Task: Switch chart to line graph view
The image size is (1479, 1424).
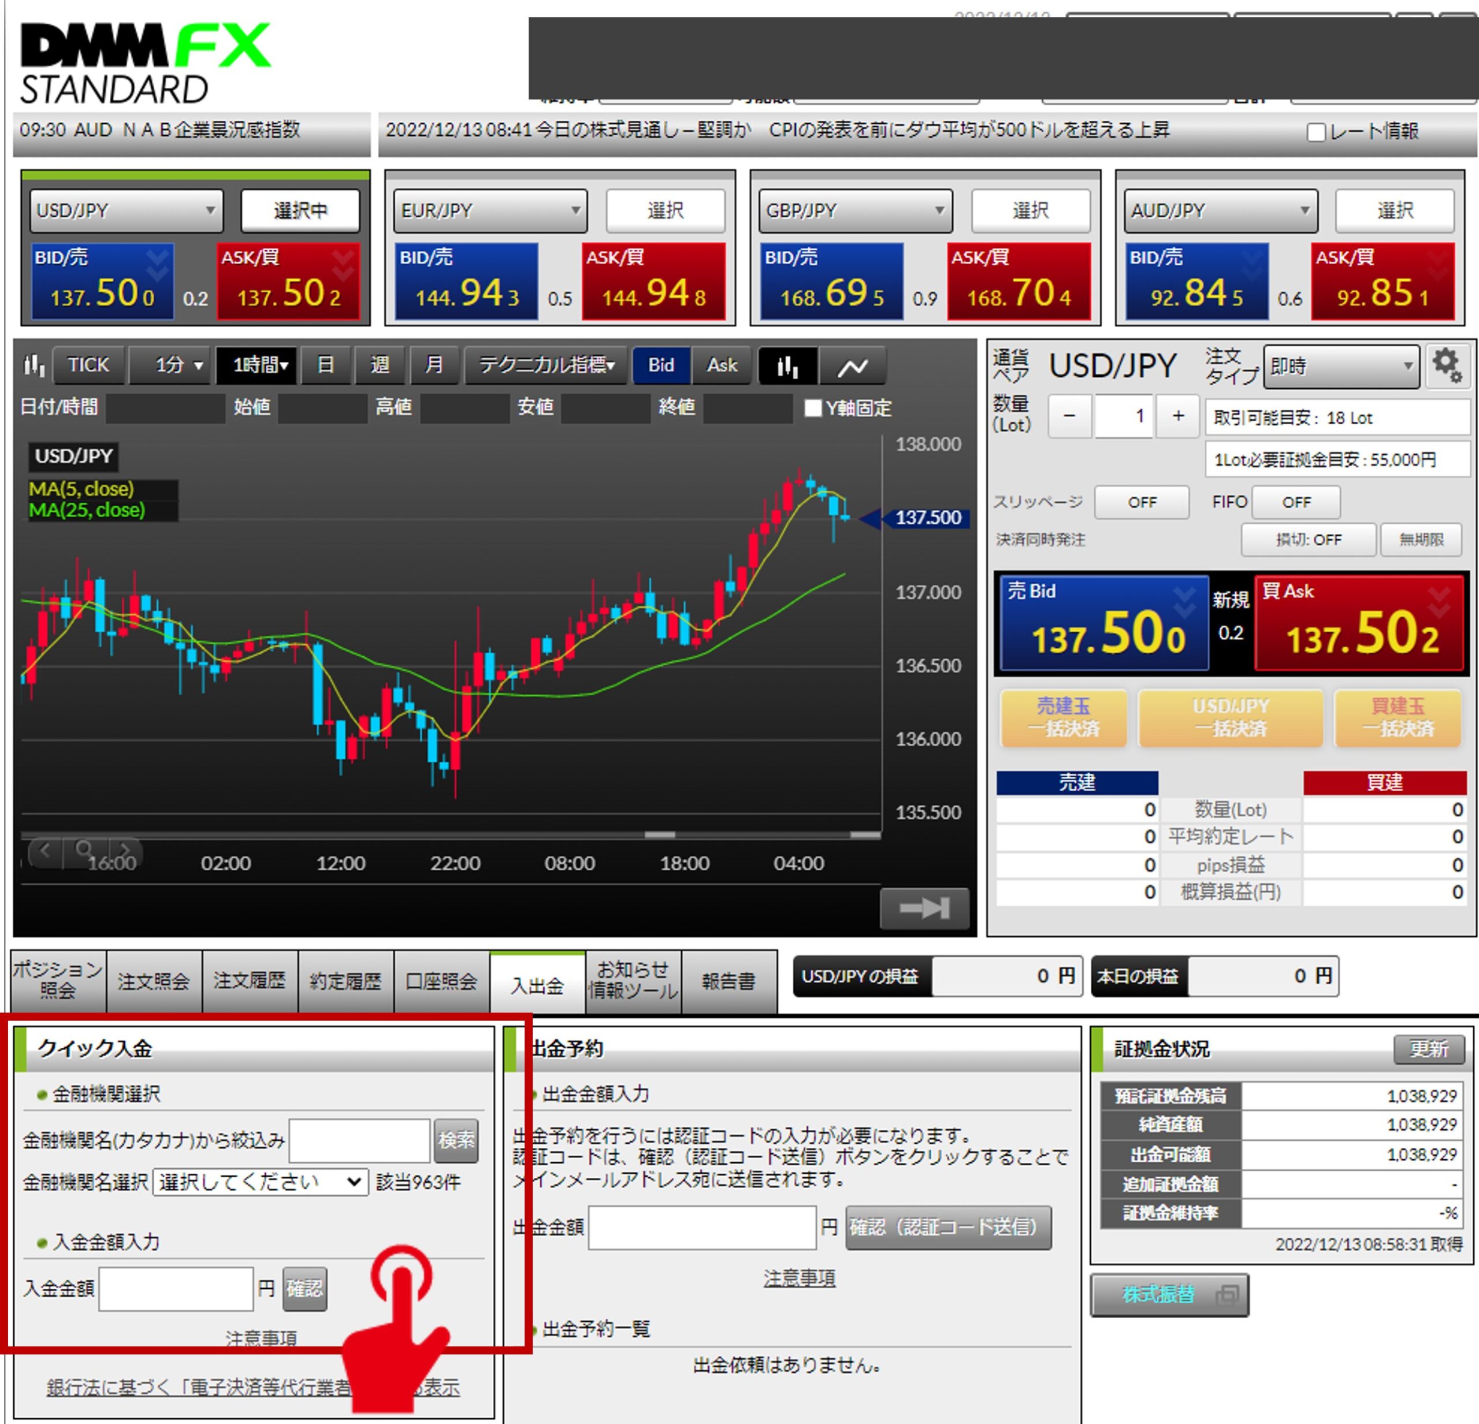Action: point(852,366)
